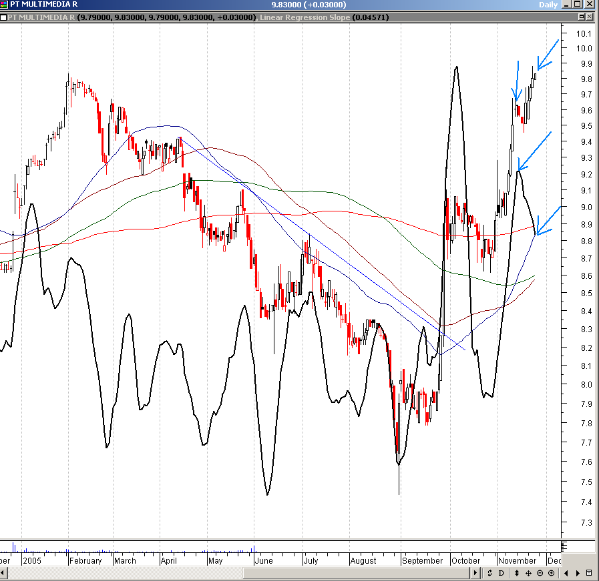Click the rescale Y-axis icon

489,572
